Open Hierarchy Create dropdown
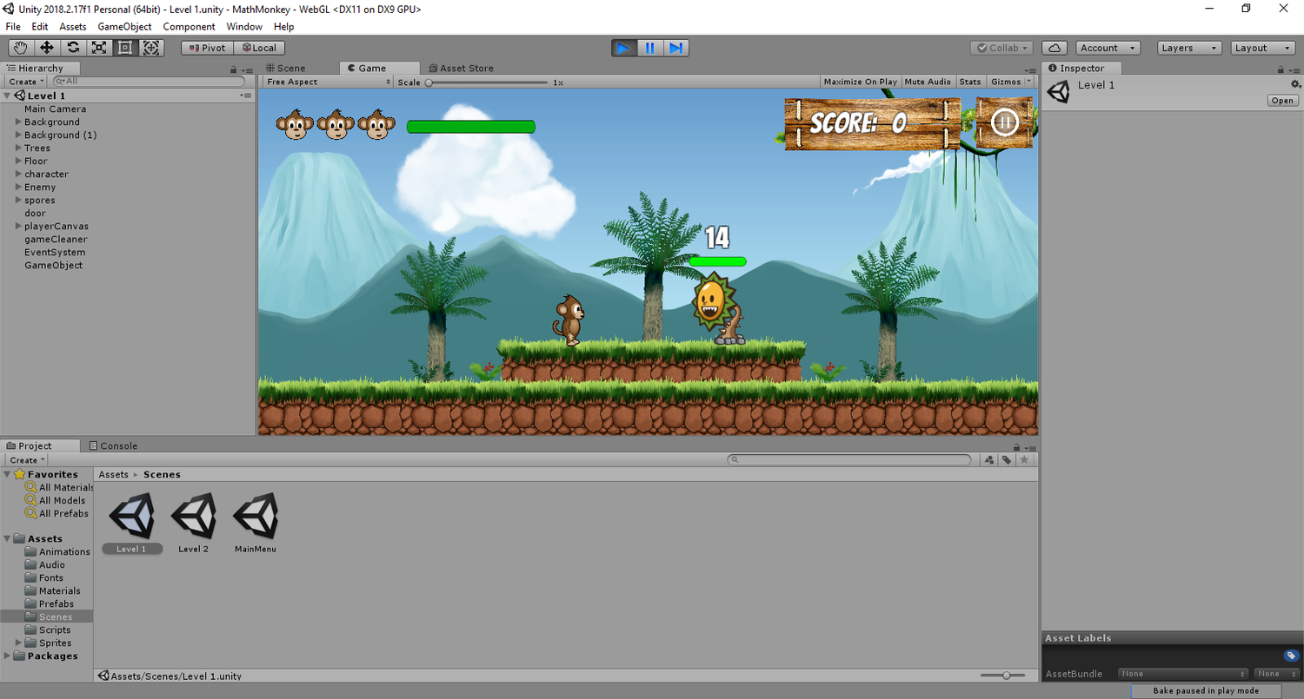This screenshot has width=1304, height=699. pyautogui.click(x=27, y=82)
